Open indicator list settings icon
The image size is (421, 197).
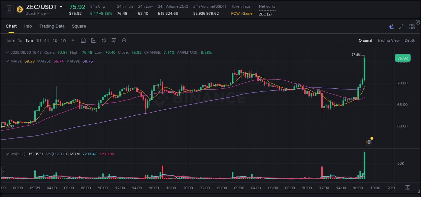click(x=114, y=40)
